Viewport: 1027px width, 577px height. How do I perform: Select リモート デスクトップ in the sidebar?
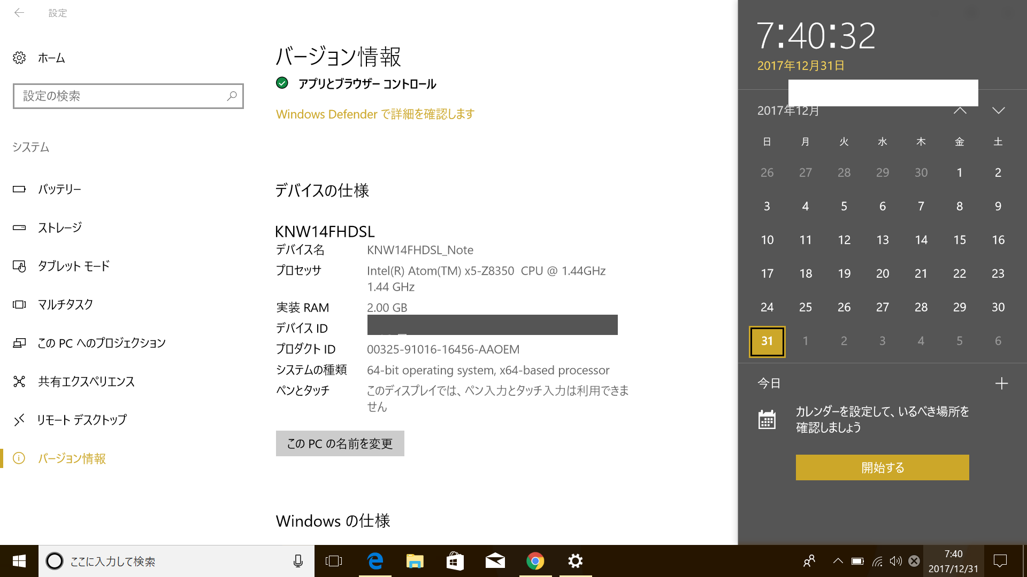(x=81, y=420)
